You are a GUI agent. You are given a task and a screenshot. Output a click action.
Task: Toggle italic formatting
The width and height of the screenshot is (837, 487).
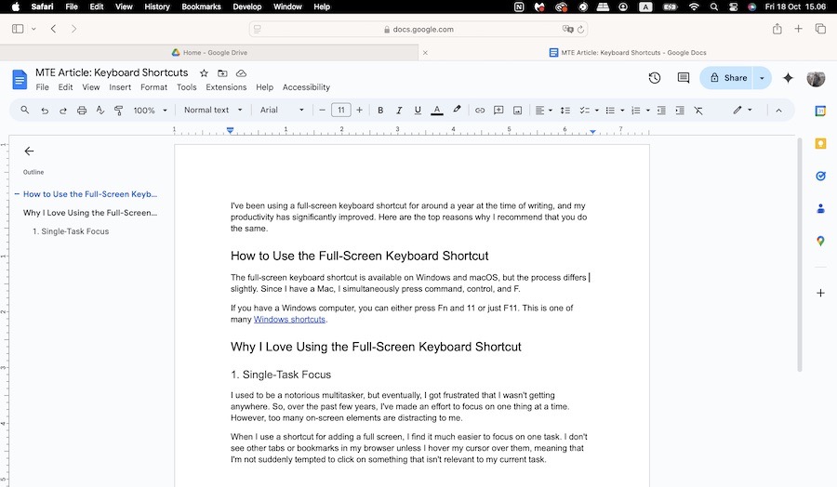[x=399, y=111]
